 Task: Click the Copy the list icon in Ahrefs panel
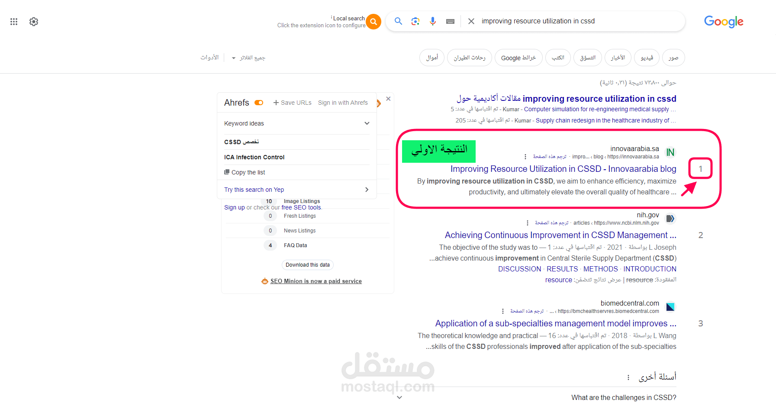[227, 172]
